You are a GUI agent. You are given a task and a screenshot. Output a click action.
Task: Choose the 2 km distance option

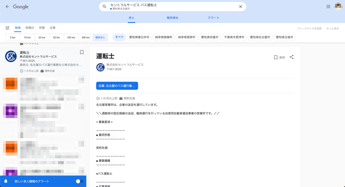[x=13, y=37]
